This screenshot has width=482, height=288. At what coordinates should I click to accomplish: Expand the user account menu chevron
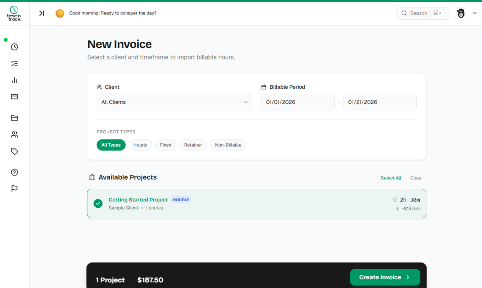(474, 13)
